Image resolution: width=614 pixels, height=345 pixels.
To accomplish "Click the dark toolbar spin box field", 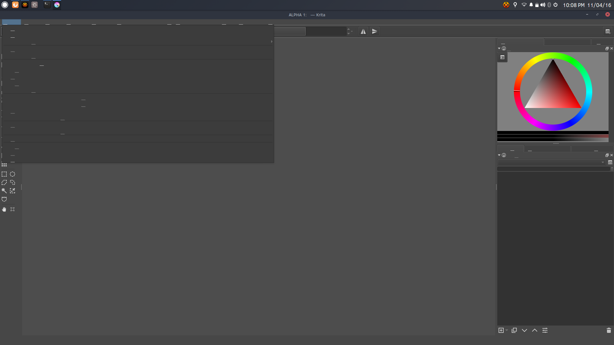I will click(326, 31).
